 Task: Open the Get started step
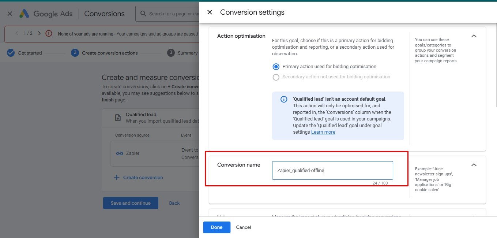[x=25, y=53]
